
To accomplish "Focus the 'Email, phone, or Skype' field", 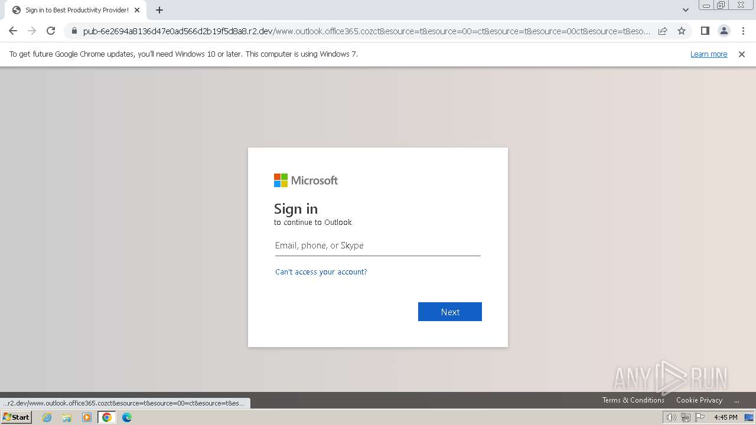I will [378, 246].
